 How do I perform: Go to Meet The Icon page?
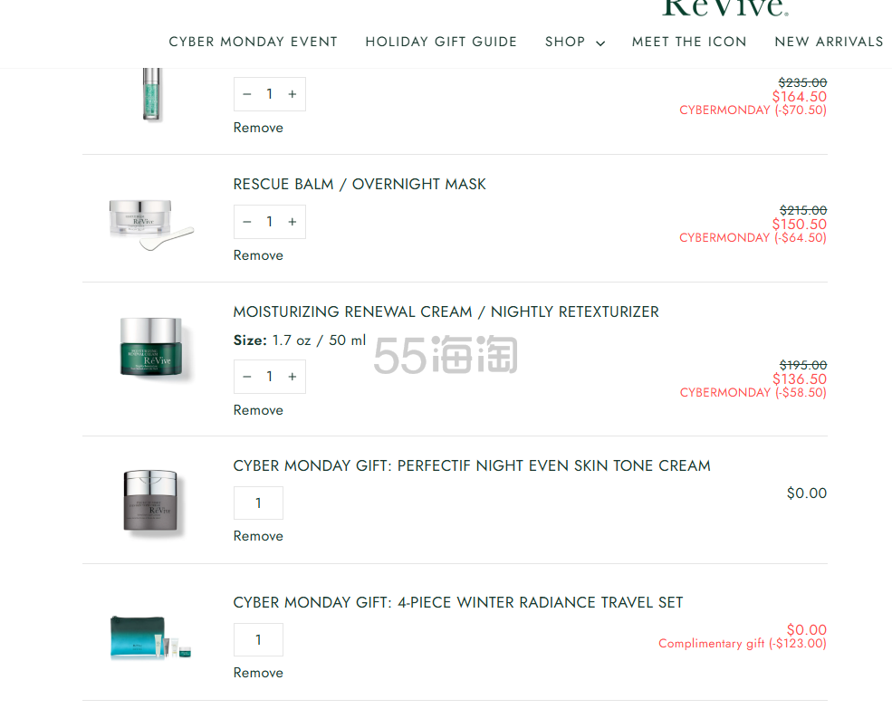point(689,42)
